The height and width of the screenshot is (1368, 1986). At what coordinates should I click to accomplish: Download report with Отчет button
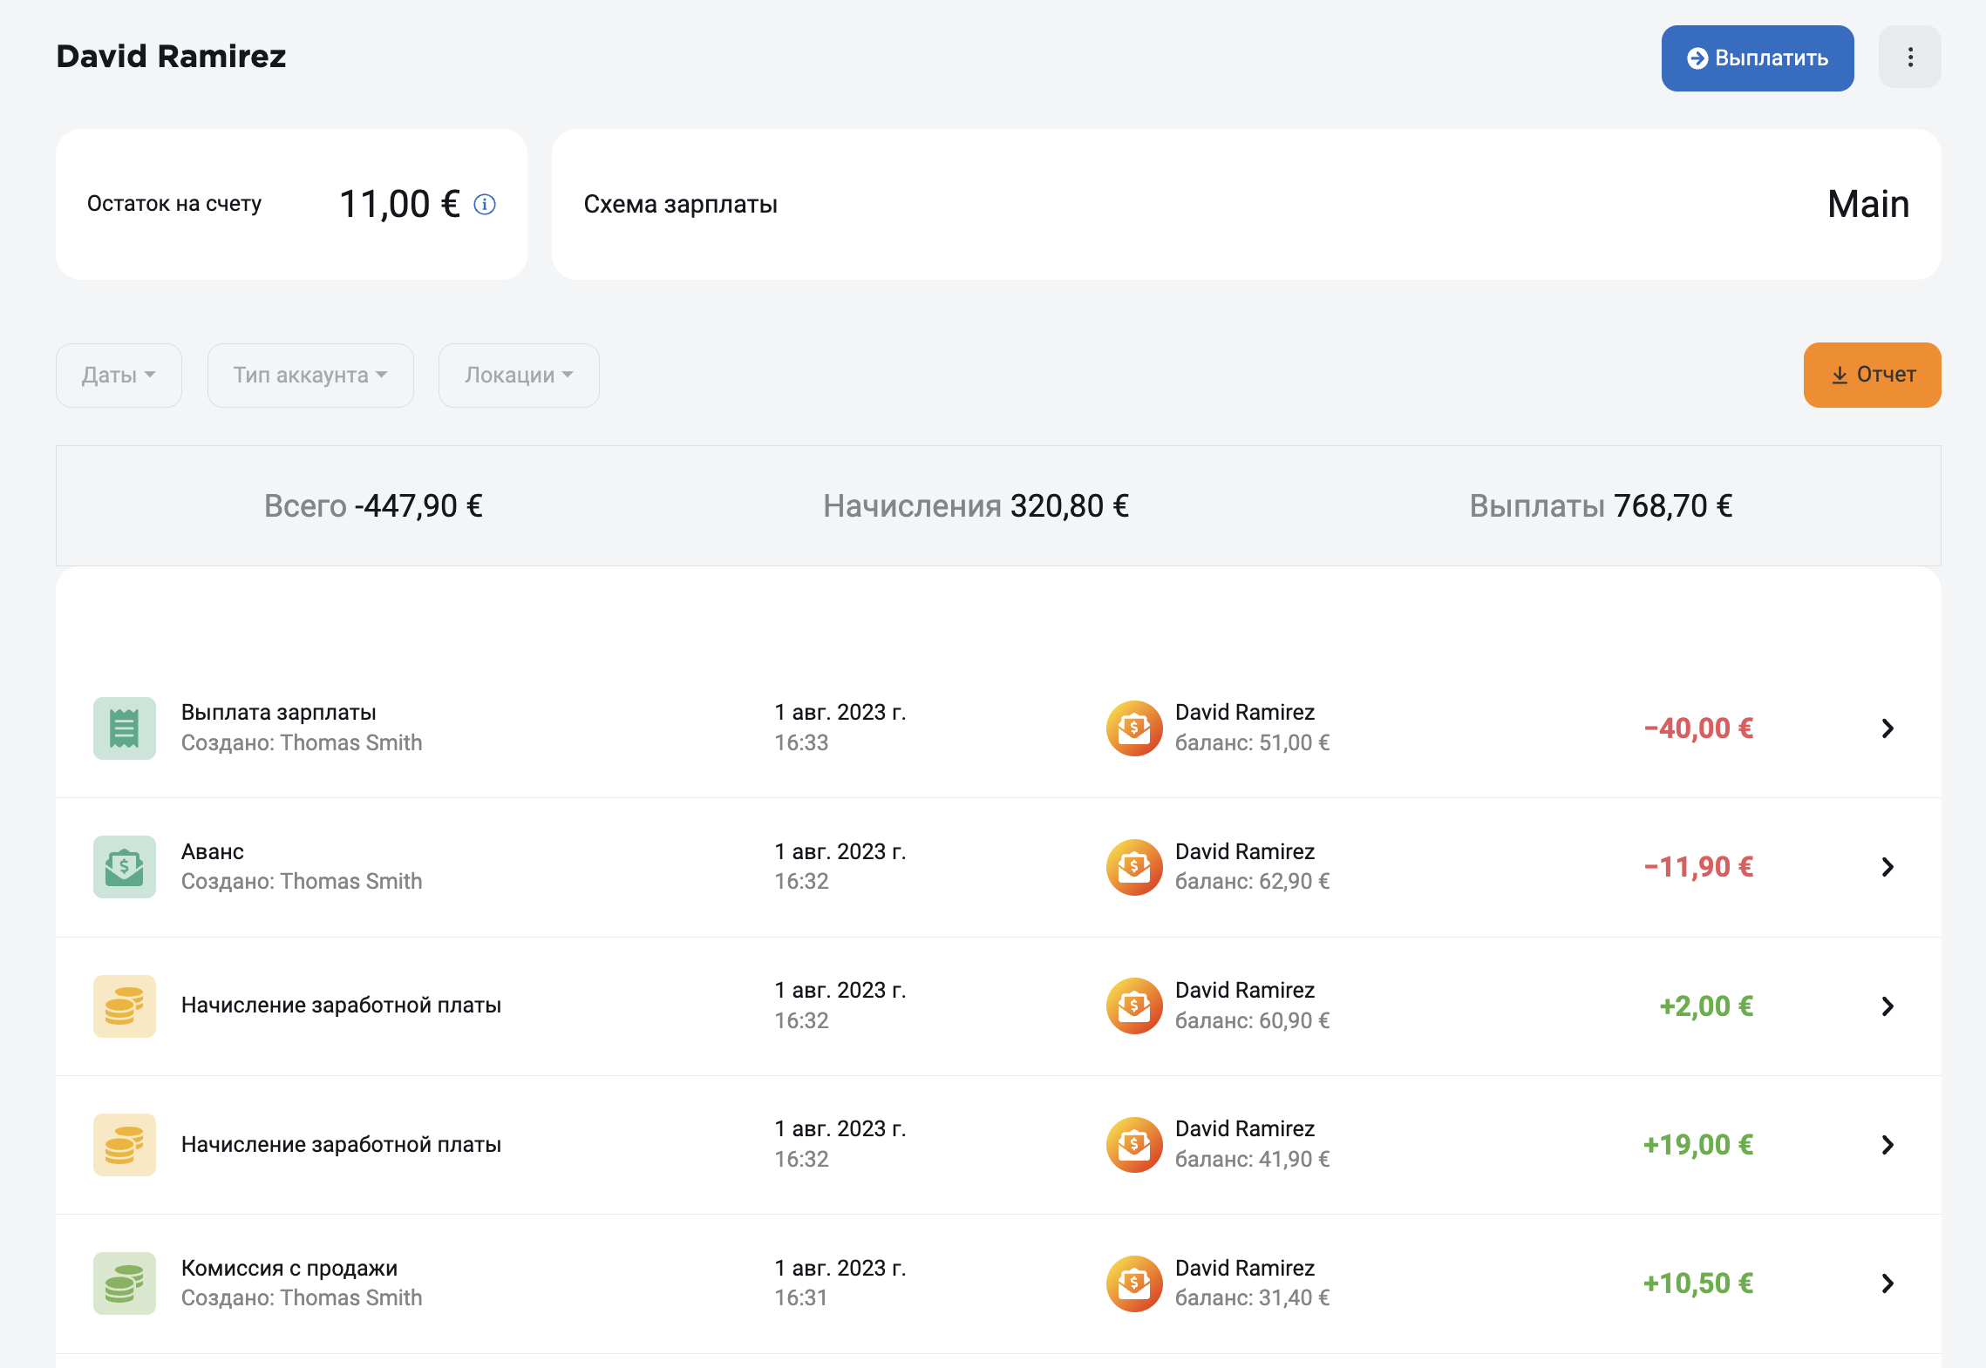click(x=1872, y=375)
